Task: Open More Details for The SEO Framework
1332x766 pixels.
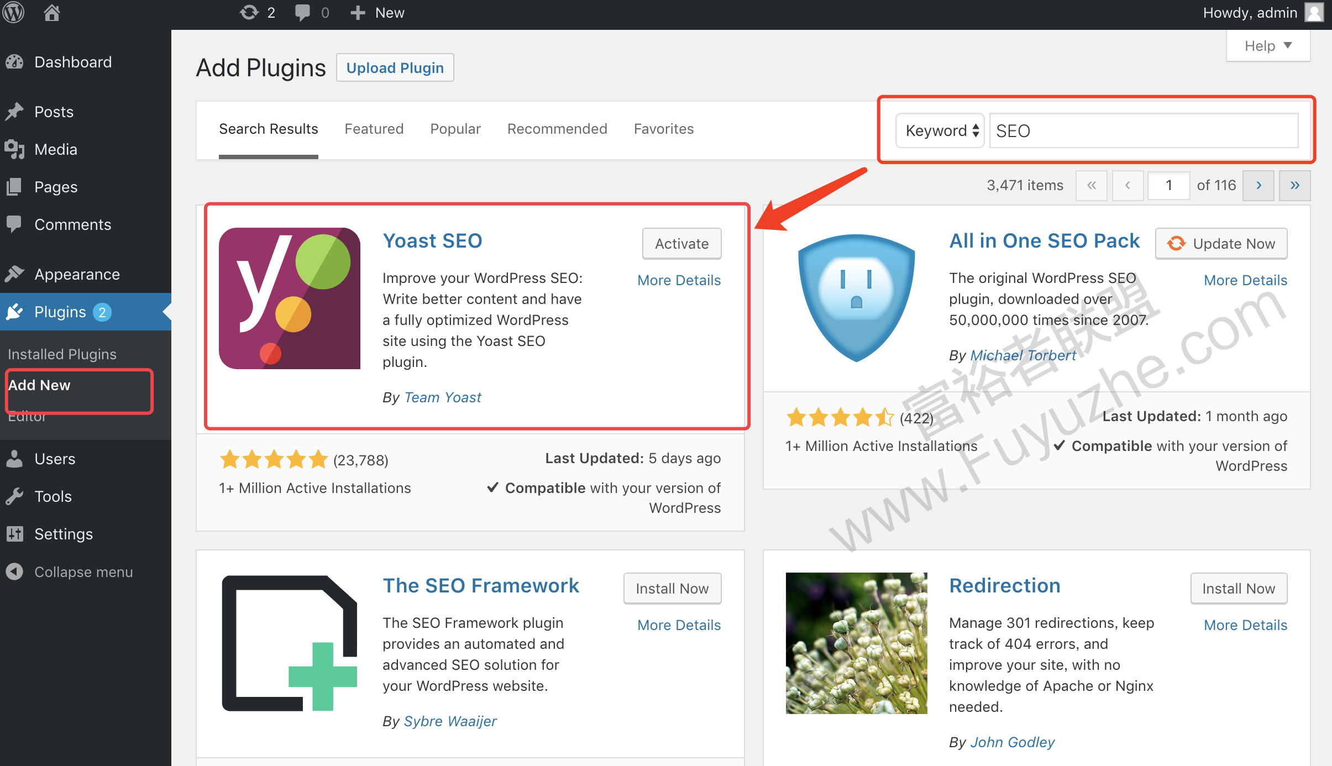Action: [679, 625]
